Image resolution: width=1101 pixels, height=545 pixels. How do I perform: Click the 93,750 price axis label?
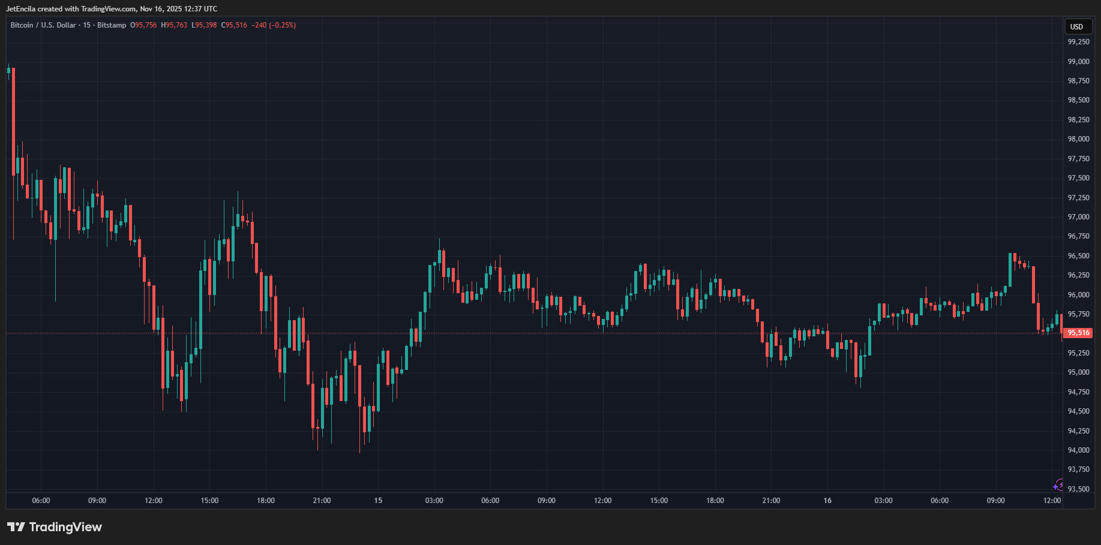point(1078,469)
